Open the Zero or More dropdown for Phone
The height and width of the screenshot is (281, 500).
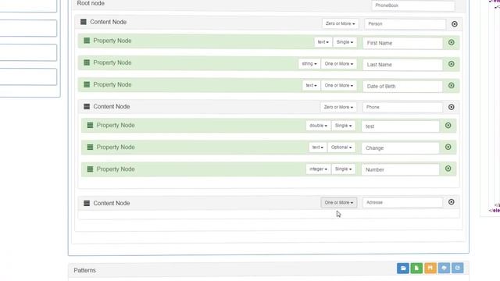click(338, 107)
